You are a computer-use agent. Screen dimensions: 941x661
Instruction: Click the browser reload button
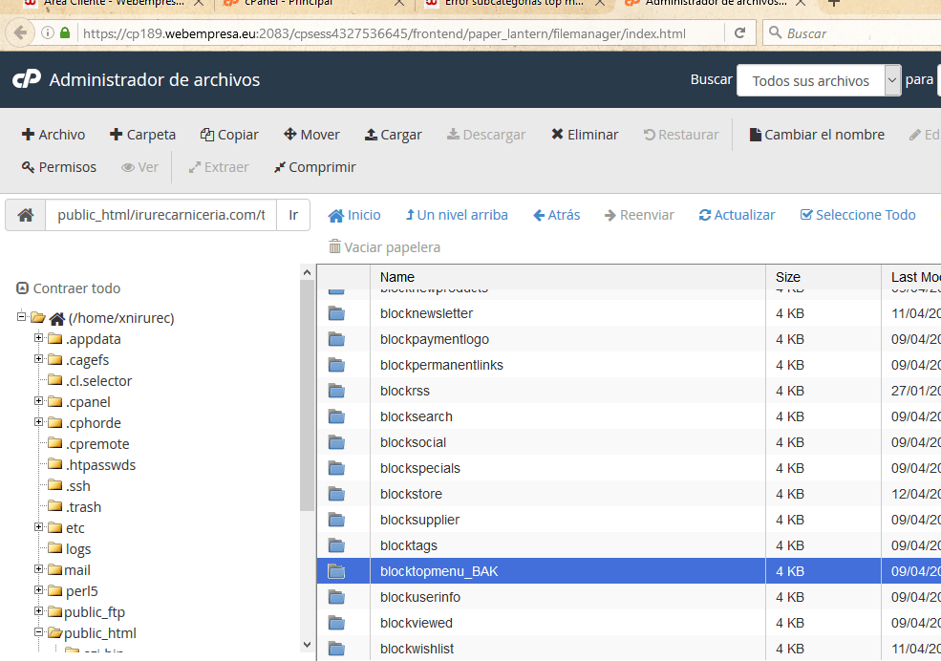[x=740, y=33]
